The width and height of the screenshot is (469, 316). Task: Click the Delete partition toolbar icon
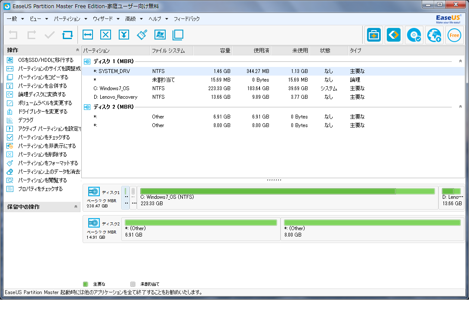click(x=105, y=35)
